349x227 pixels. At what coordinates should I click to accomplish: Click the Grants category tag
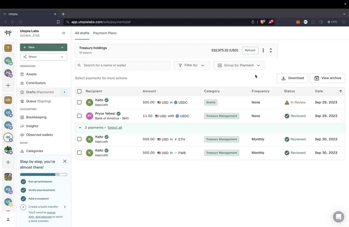(x=211, y=103)
